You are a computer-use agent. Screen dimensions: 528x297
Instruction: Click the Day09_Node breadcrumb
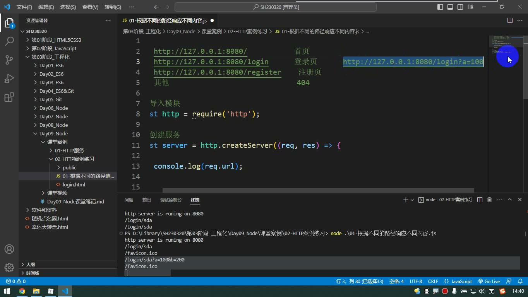181,31
